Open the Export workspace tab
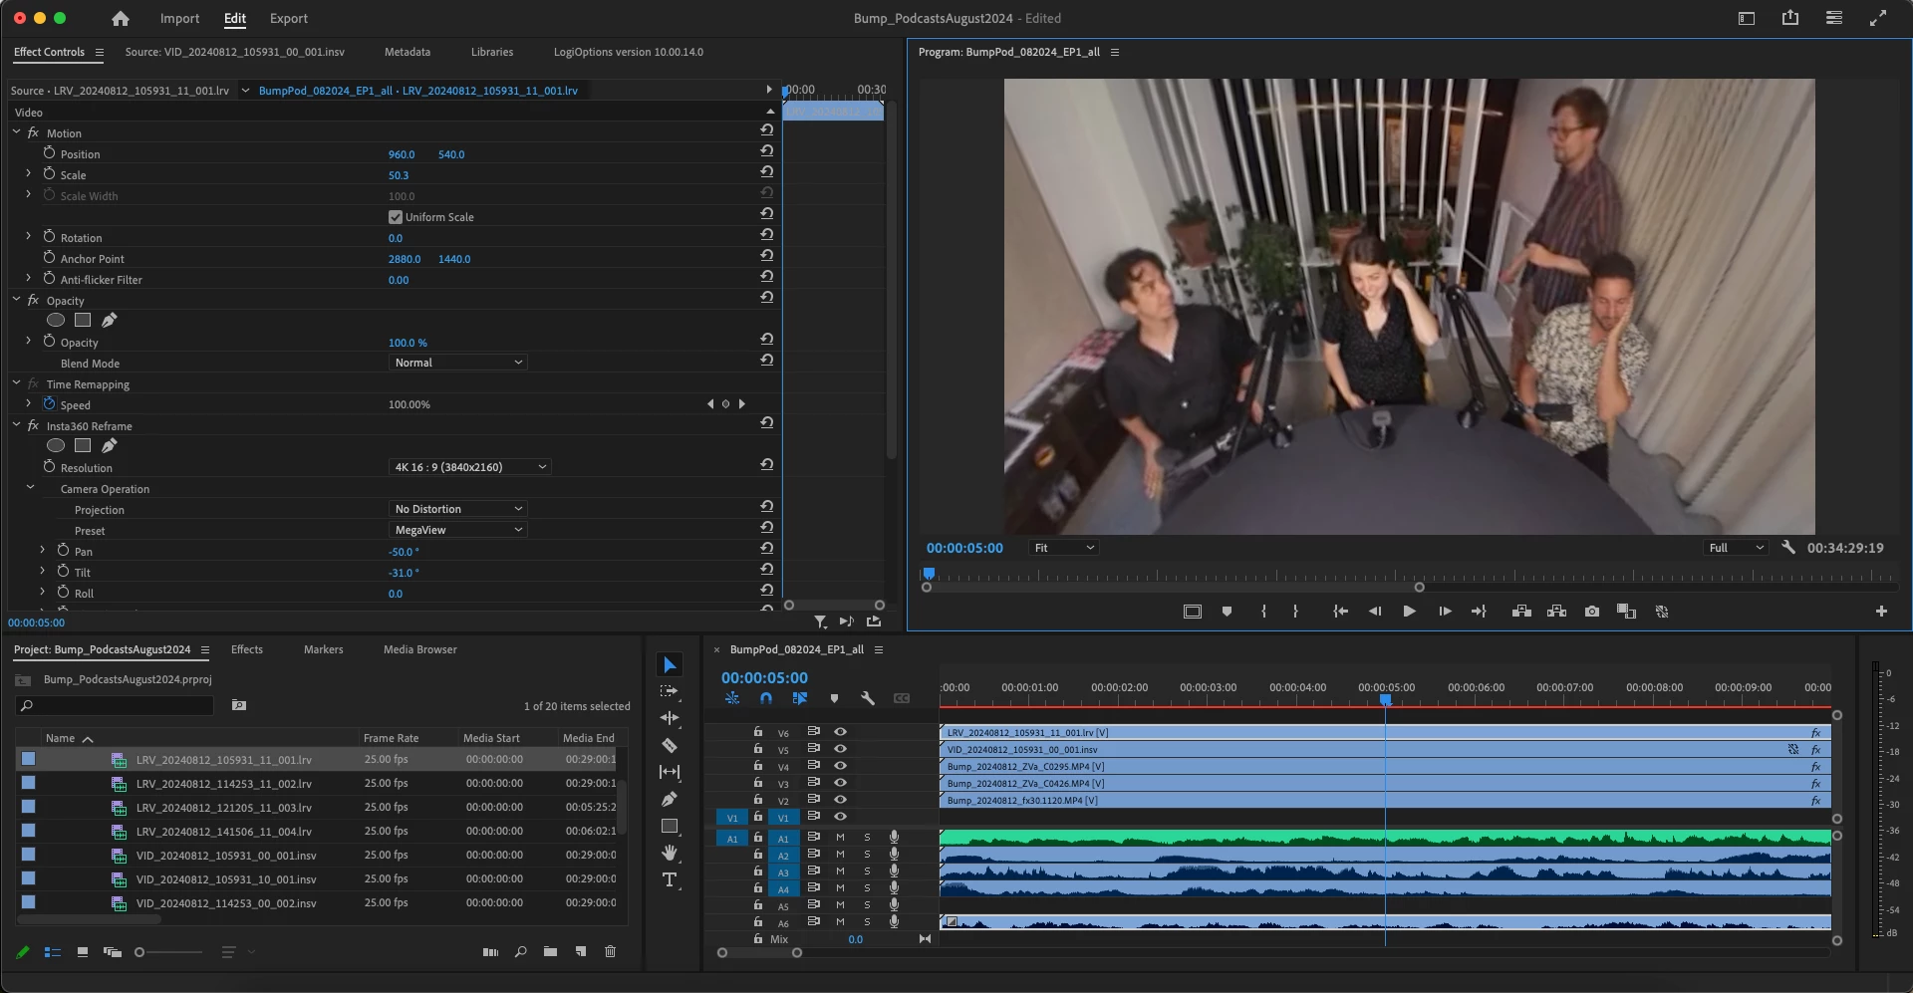The height and width of the screenshot is (993, 1913). (x=289, y=18)
